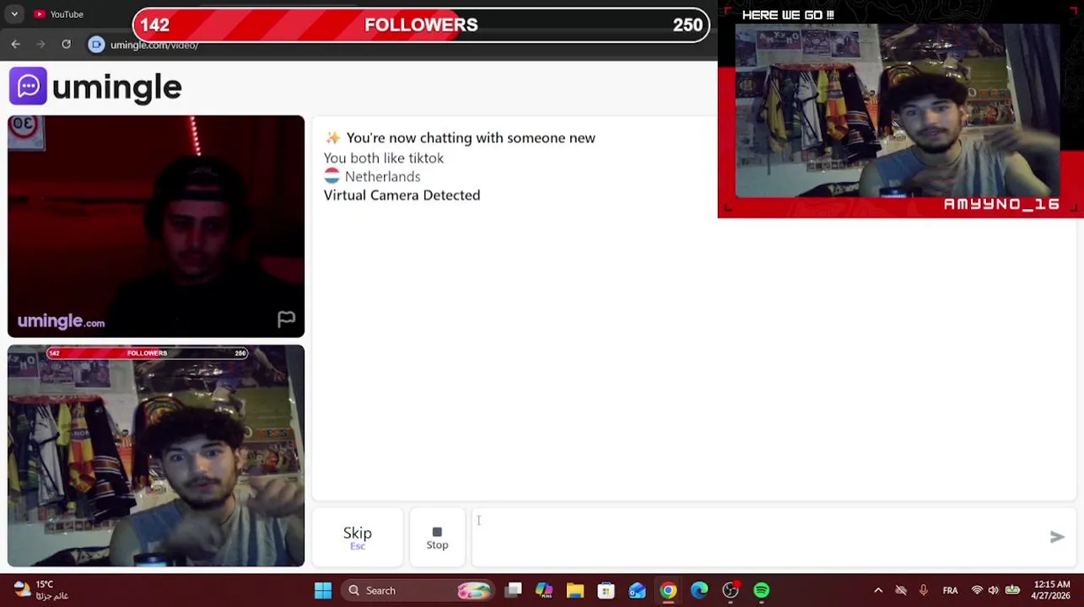Open the Windows Start menu

[323, 591]
